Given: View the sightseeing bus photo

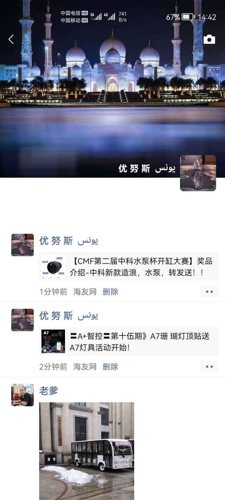Looking at the screenshot, I should click(x=87, y=451).
